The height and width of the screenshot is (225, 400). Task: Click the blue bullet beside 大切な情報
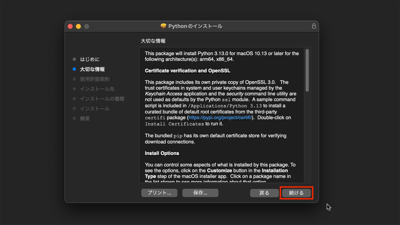[74, 69]
